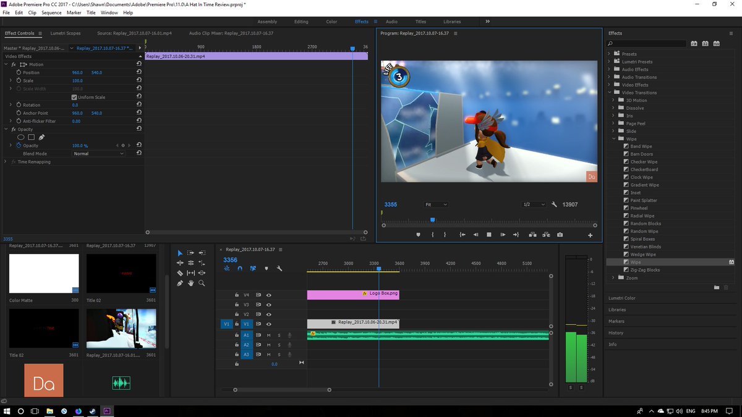Select the Slip tool

click(x=191, y=272)
